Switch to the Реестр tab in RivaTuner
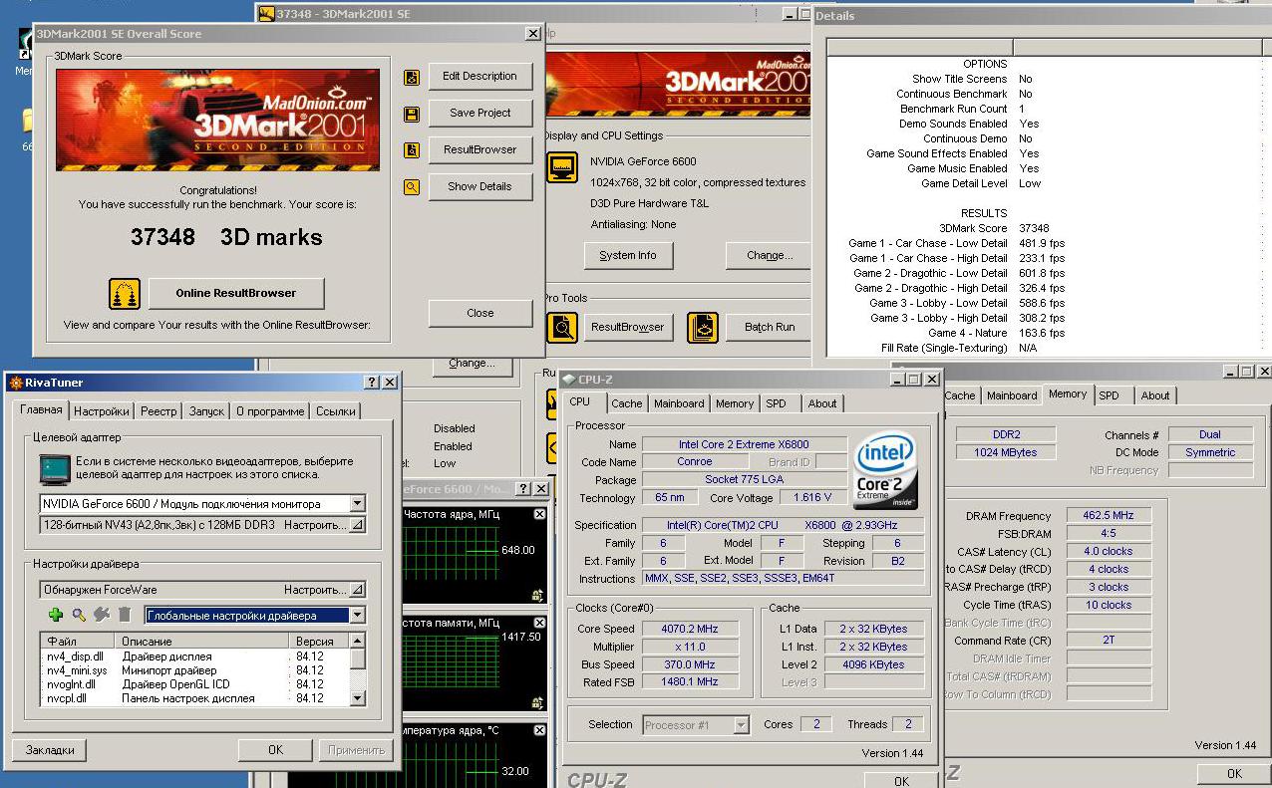1272x788 pixels. coord(159,411)
